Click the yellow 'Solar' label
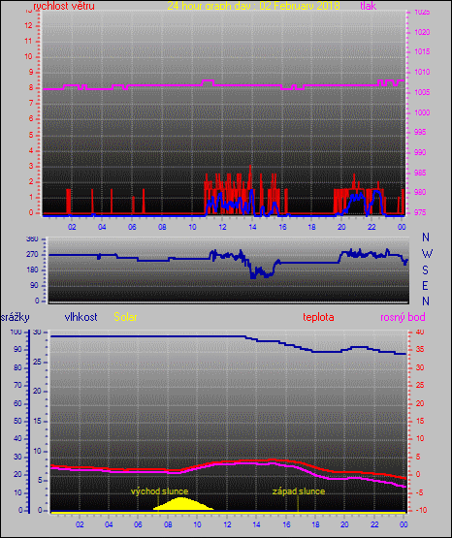This screenshot has height=538, width=452. point(125,317)
